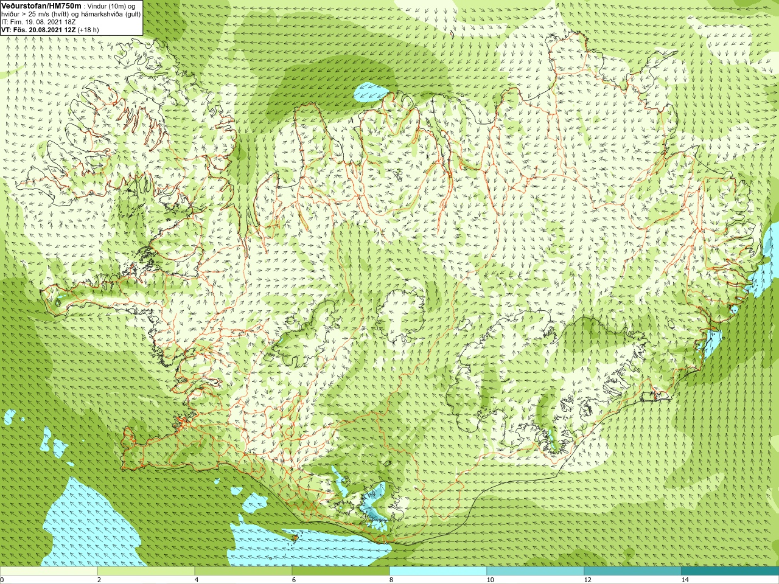Click the title text "Veðurstofan/HM750m"
This screenshot has height=584, width=779.
point(41,5)
